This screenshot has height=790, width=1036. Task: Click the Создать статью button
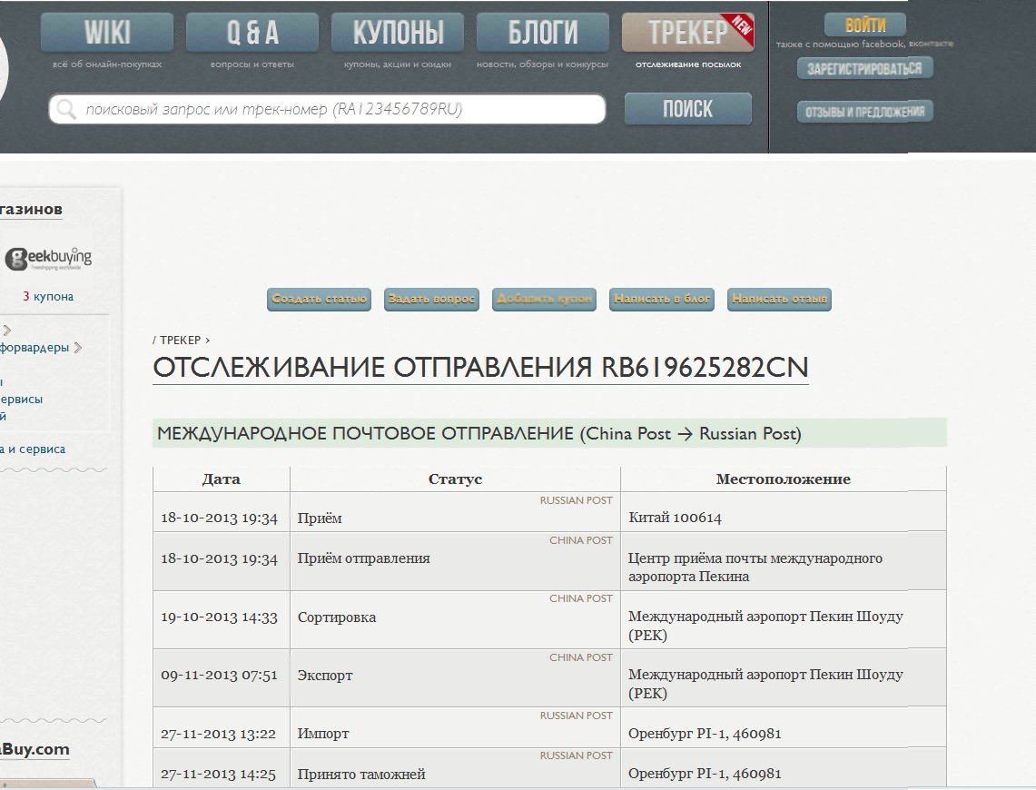[319, 299]
